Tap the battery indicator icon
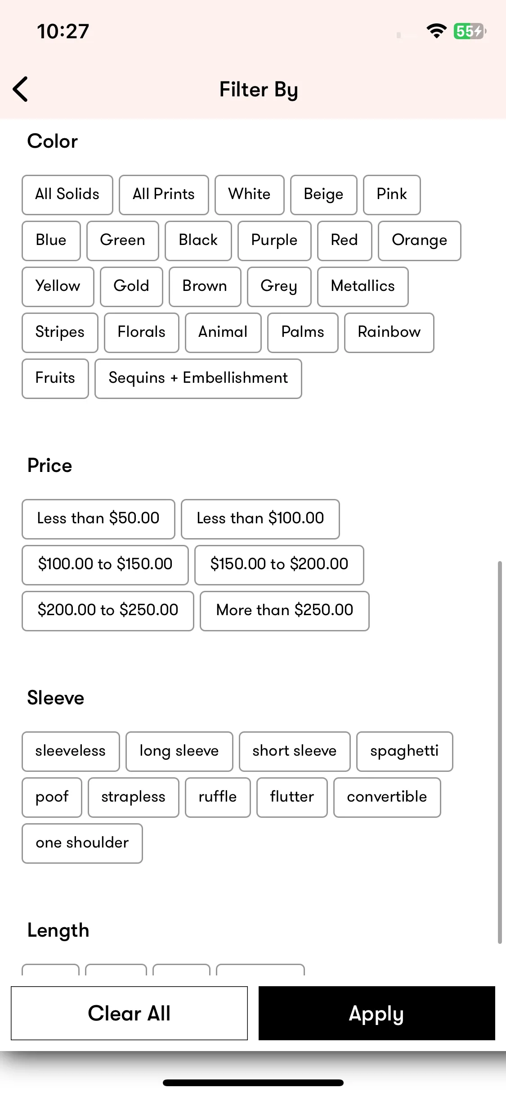This screenshot has height=1097, width=506. pos(470,31)
